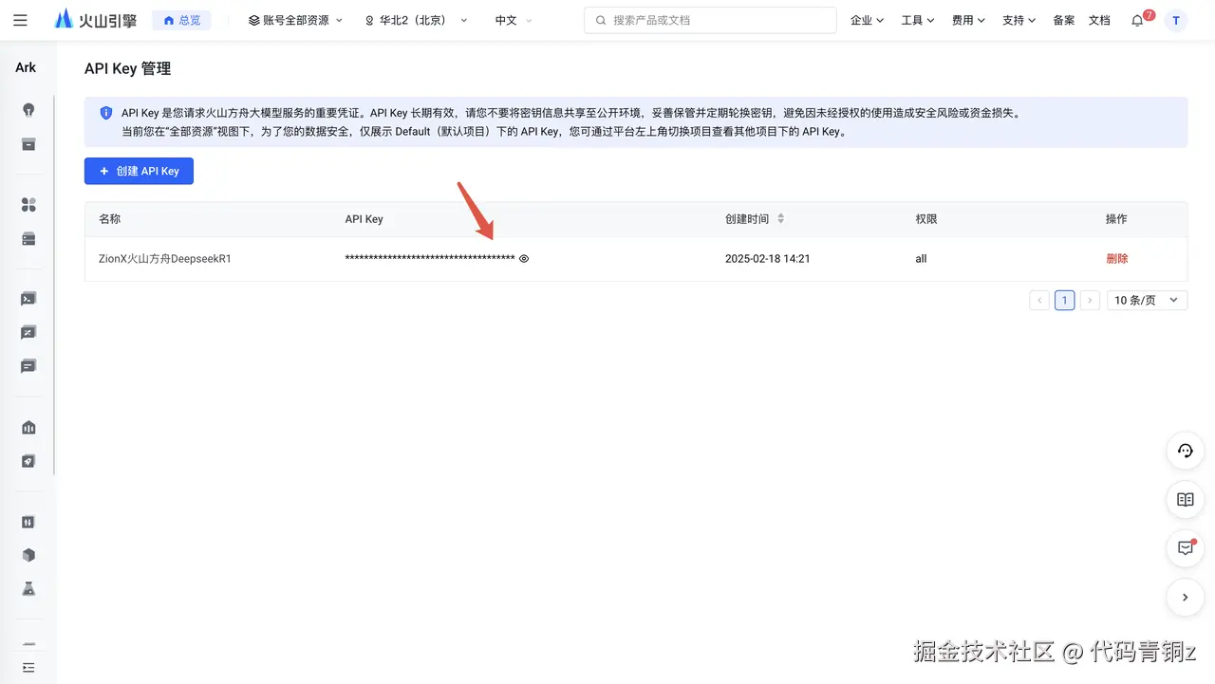Click the 2025-02-18 14:21 creation time
The width and height of the screenshot is (1215, 684).
click(x=768, y=258)
